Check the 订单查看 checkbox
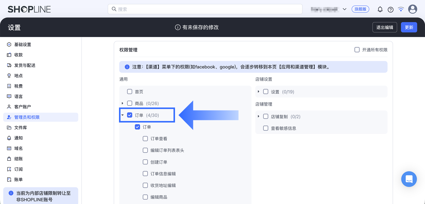 point(145,138)
